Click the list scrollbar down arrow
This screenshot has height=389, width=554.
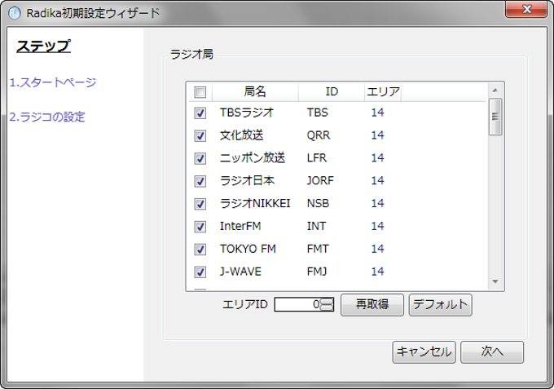pos(495,282)
